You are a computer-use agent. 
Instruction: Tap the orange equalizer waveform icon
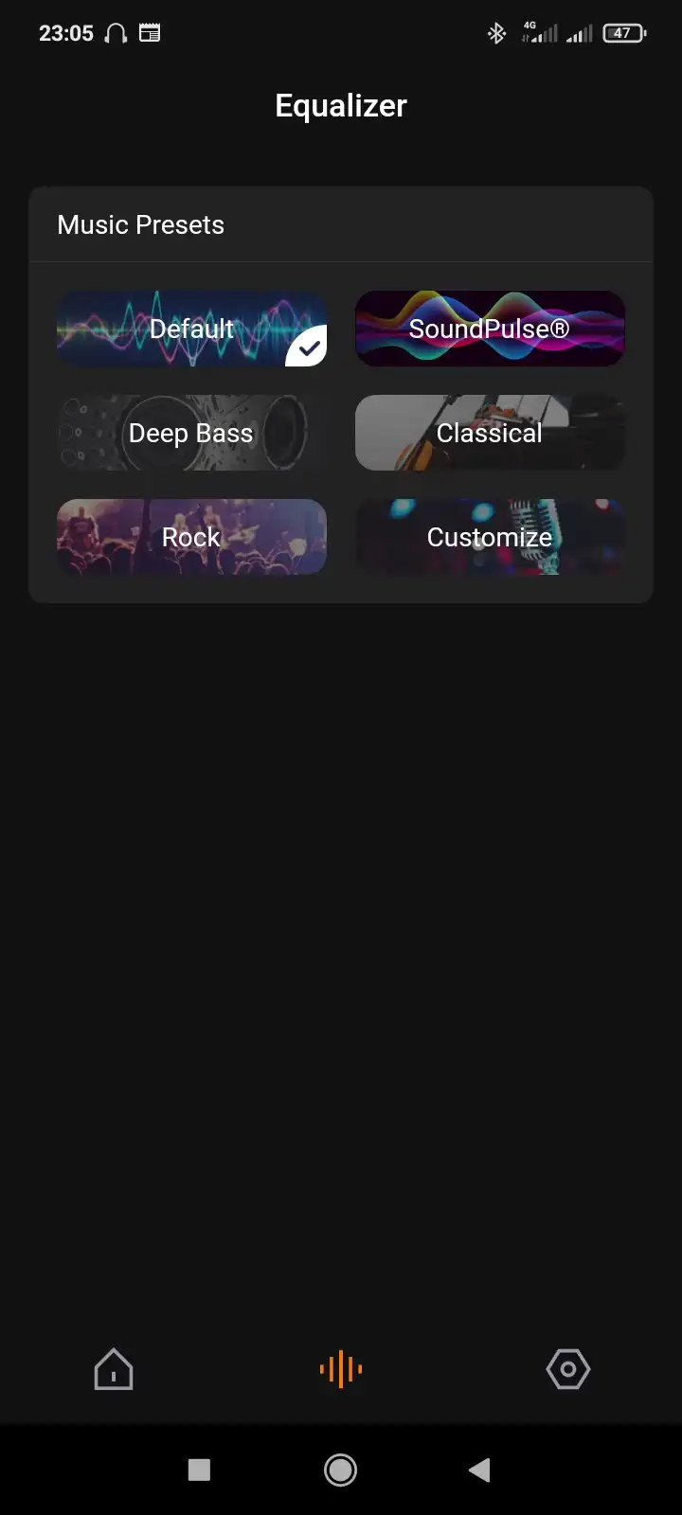coord(341,1369)
